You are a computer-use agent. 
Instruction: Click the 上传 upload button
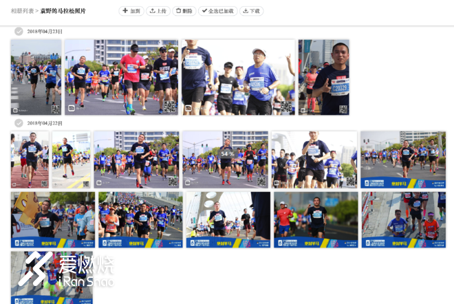[158, 11]
